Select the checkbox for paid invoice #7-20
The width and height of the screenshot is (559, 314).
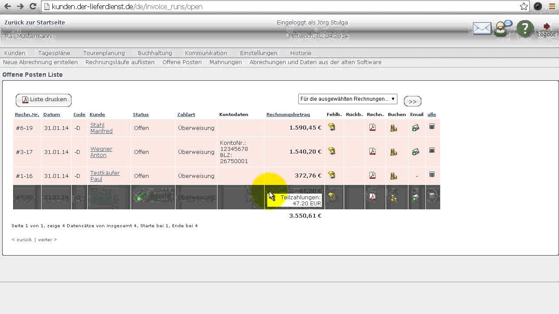pyautogui.click(x=432, y=196)
